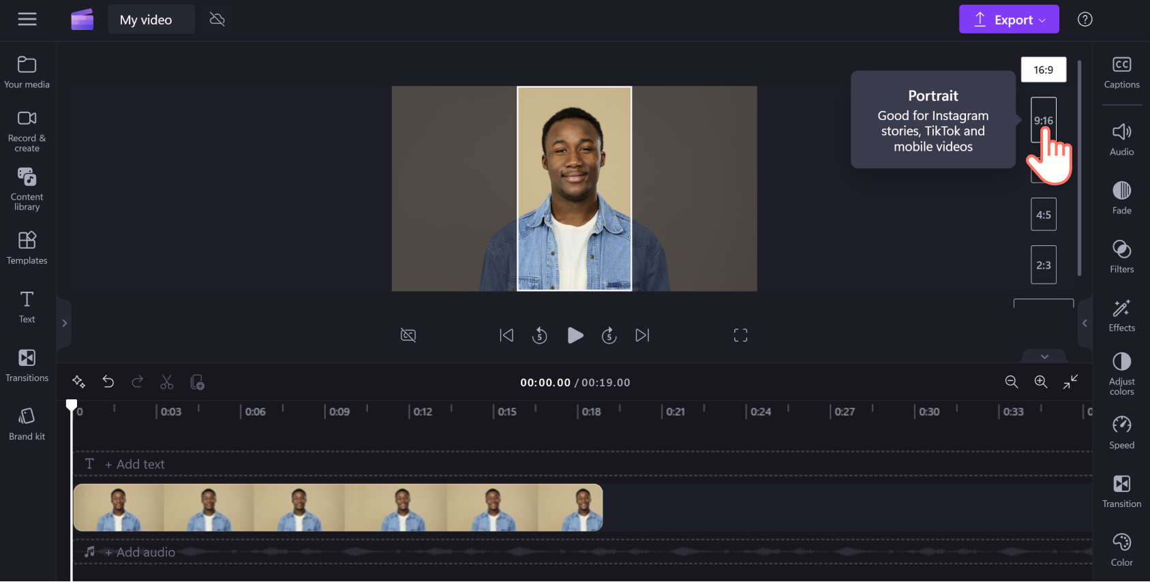
Task: Select the 9:16 portrait aspect ratio
Action: click(1044, 121)
